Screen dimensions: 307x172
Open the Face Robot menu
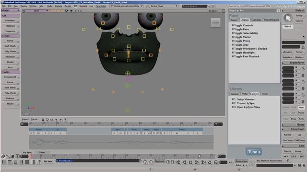pyautogui.click(x=101, y=6)
